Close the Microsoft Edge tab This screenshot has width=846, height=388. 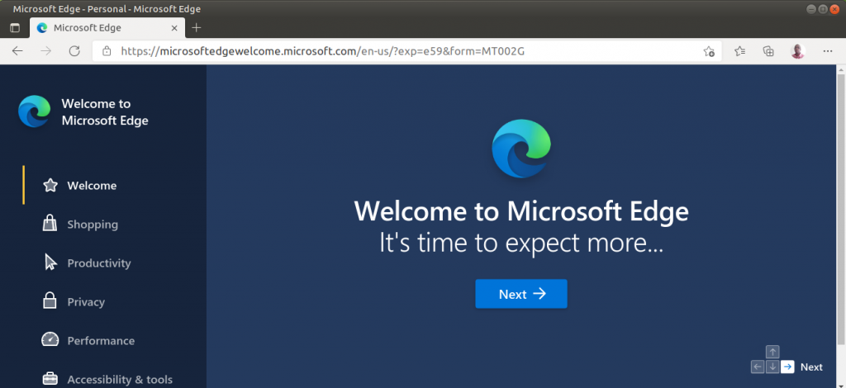174,28
